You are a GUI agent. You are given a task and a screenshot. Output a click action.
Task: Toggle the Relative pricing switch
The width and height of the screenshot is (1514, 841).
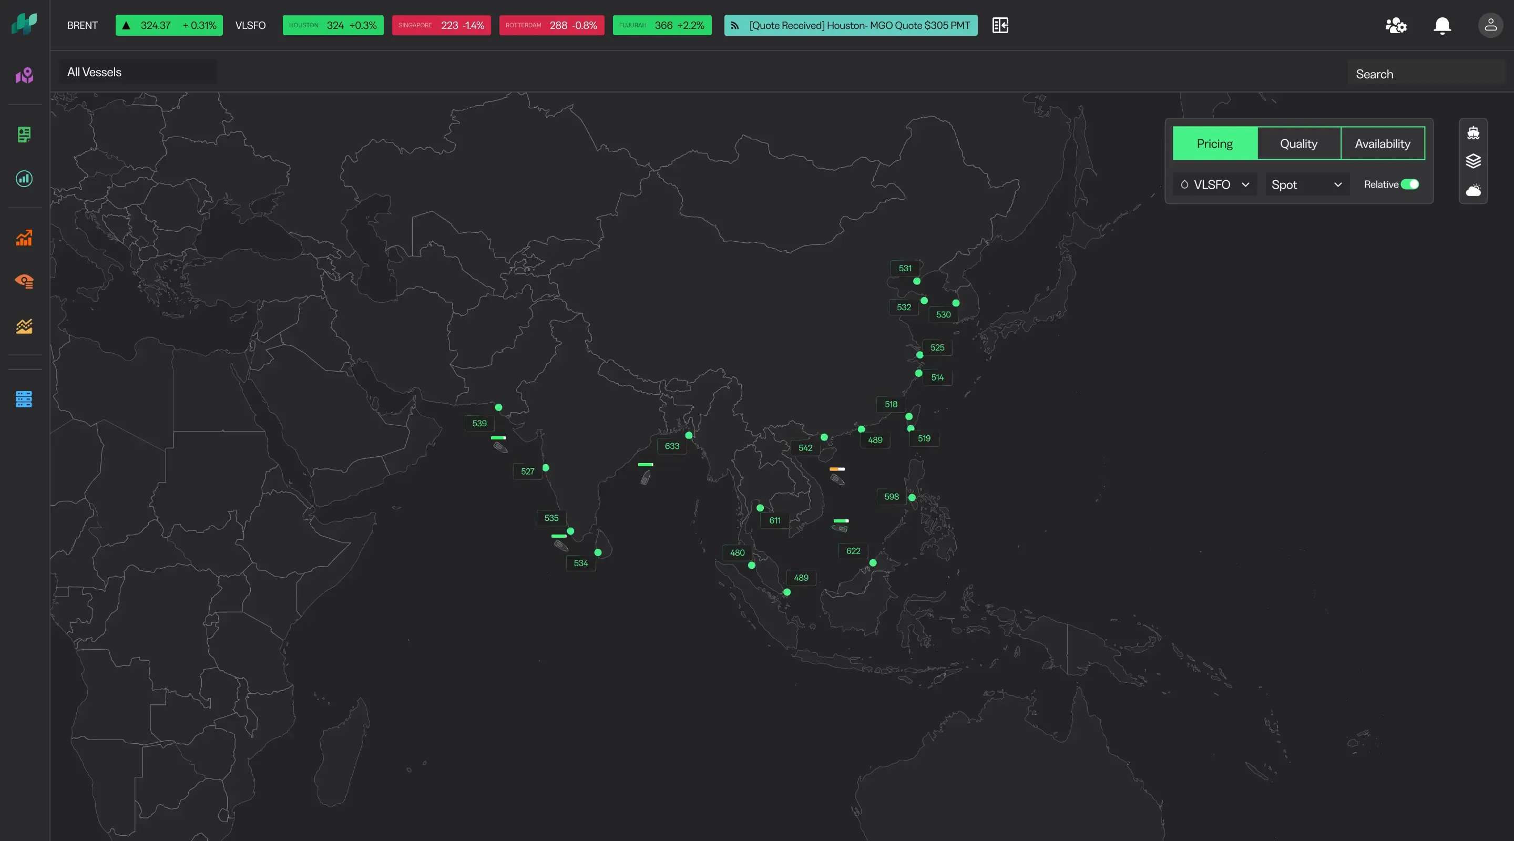(1409, 184)
